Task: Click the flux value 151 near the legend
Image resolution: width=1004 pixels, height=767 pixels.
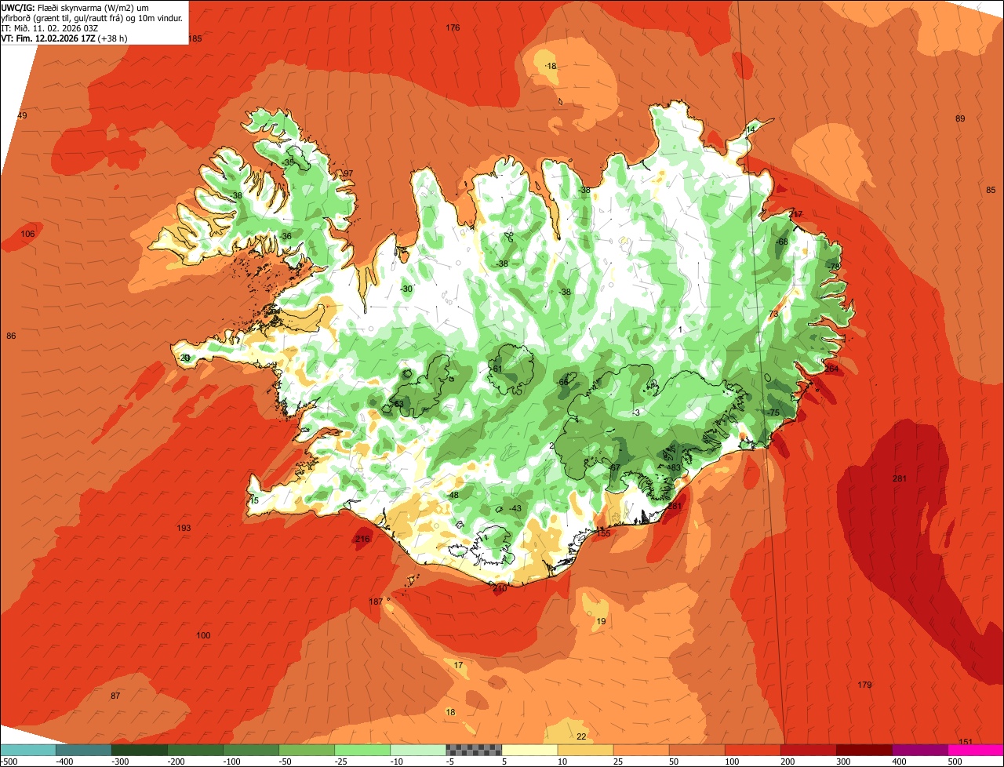Action: point(966,742)
